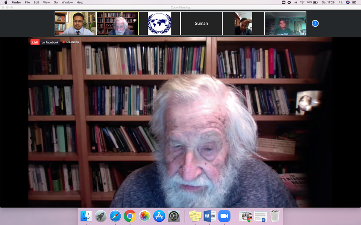The height and width of the screenshot is (225, 361).
Task: Open the View menu
Action: pos(46,2)
